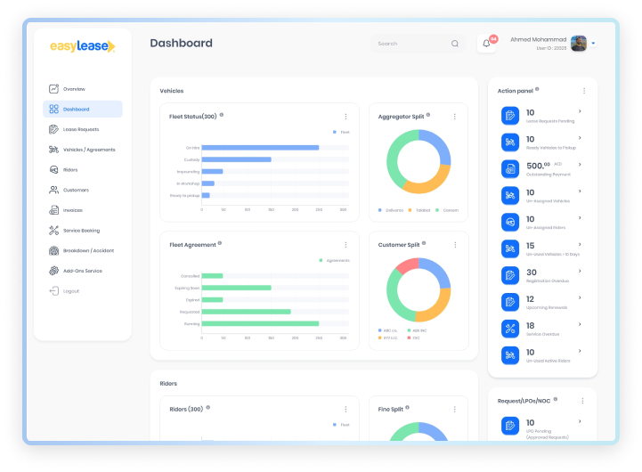Click the Lease Requests Pending icon
This screenshot has width=642, height=472.
[510, 115]
